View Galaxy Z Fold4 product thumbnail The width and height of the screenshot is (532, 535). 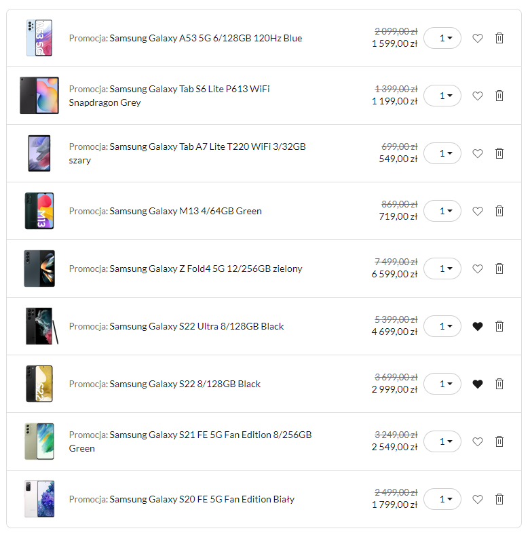coord(39,269)
